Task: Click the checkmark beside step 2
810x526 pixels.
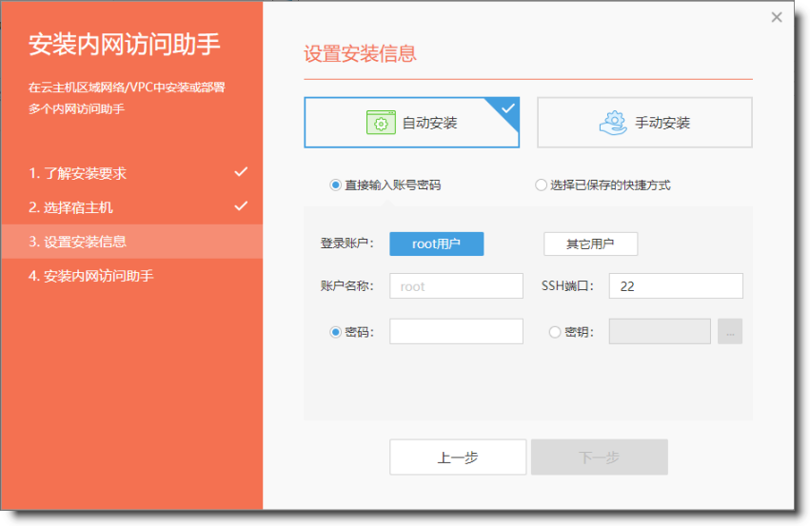Action: tap(241, 206)
